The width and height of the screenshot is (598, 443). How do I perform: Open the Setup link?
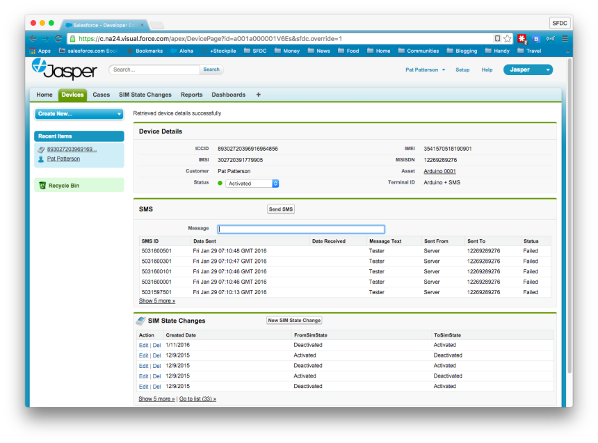462,70
